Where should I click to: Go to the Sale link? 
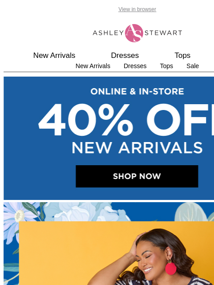[193, 66]
